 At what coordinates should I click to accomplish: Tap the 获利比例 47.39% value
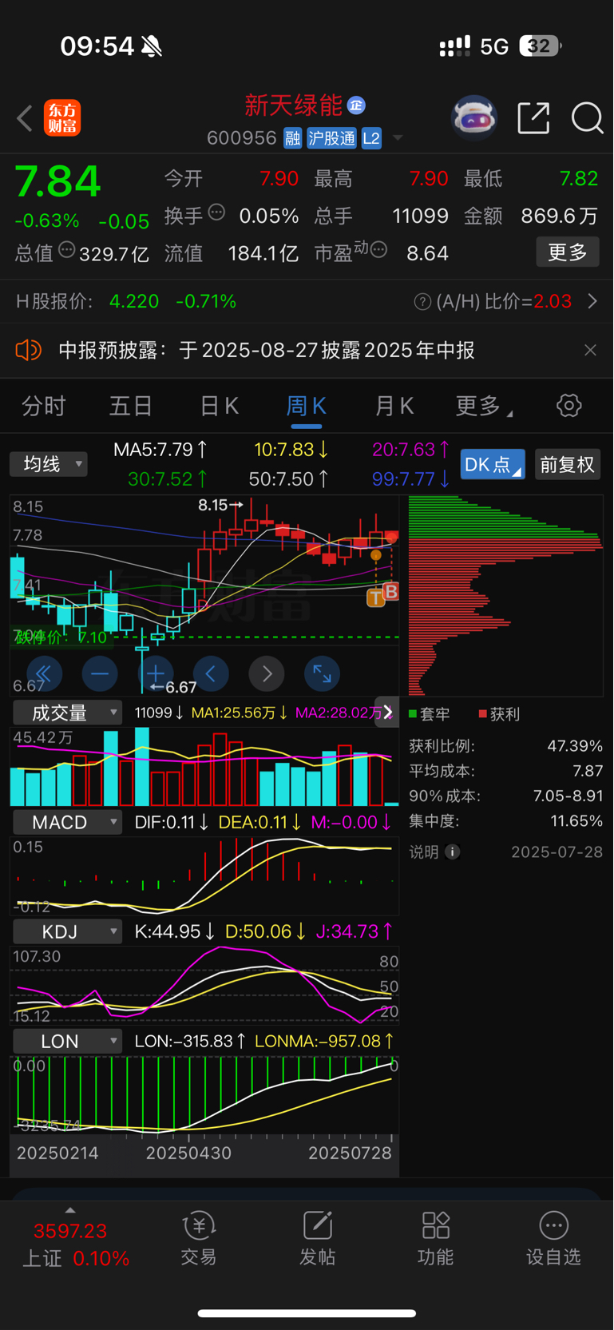coord(575,746)
